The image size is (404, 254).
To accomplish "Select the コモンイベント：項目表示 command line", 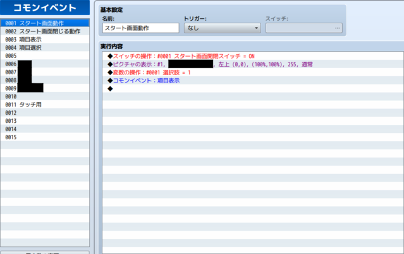I will (x=253, y=81).
